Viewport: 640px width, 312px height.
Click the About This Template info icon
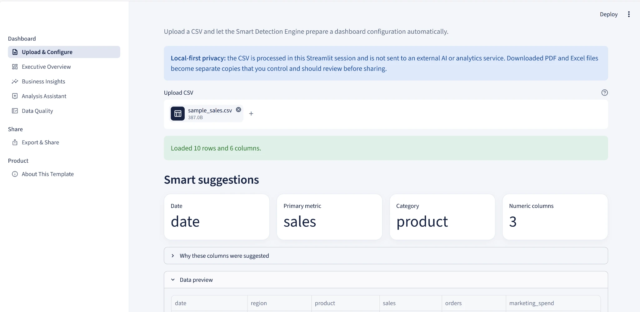[x=15, y=174]
